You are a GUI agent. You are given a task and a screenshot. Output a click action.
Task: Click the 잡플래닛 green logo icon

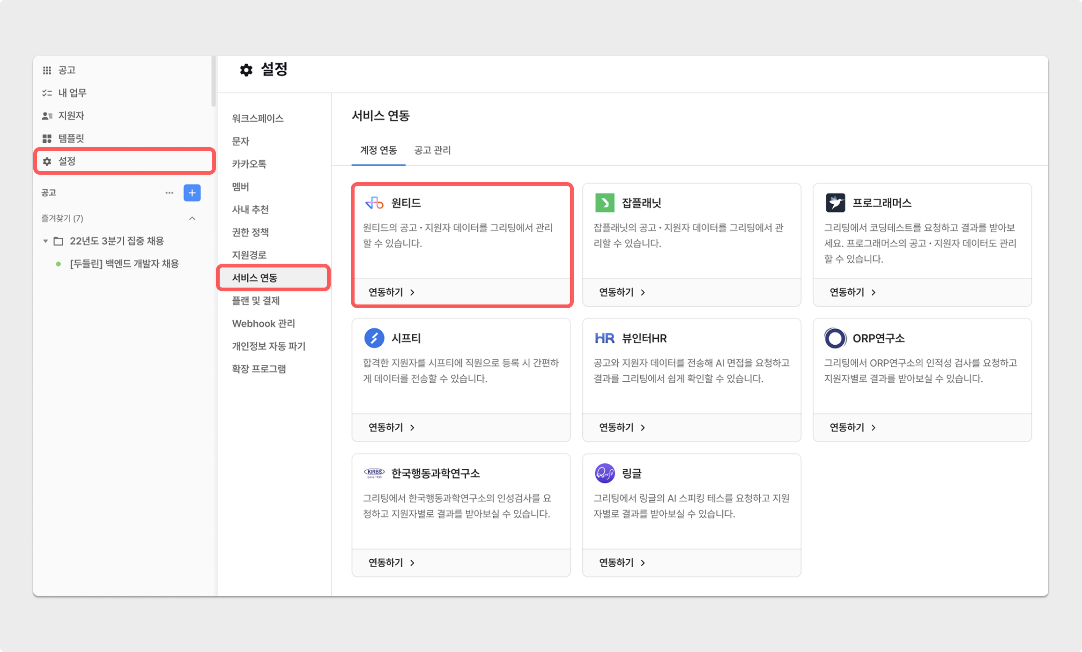(x=605, y=203)
